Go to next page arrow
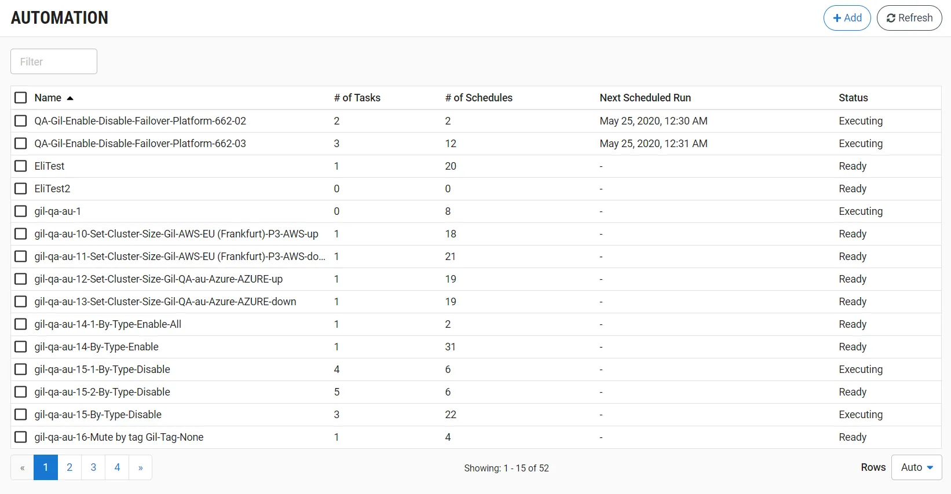Screen dimensions: 951x494 coord(140,468)
